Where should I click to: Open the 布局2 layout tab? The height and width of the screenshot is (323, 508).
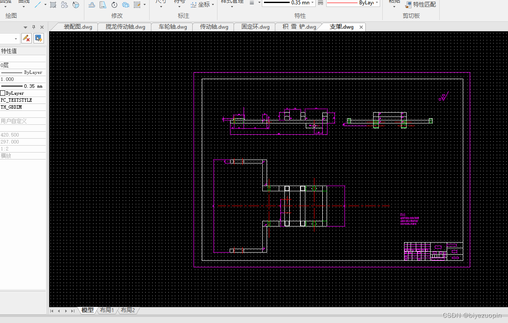pyautogui.click(x=127, y=310)
